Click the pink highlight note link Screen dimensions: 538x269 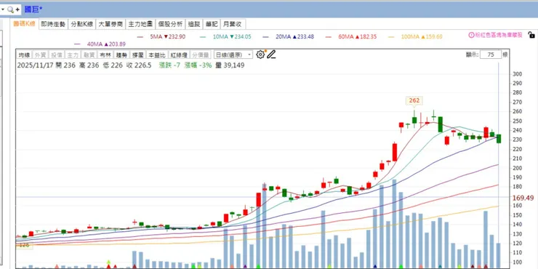click(x=499, y=35)
